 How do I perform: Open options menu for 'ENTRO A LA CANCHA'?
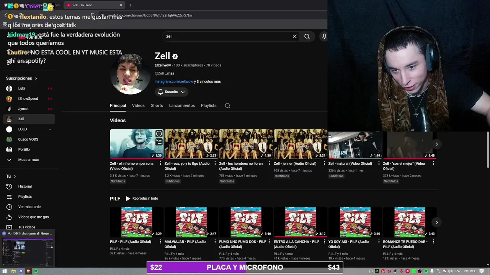(324, 242)
